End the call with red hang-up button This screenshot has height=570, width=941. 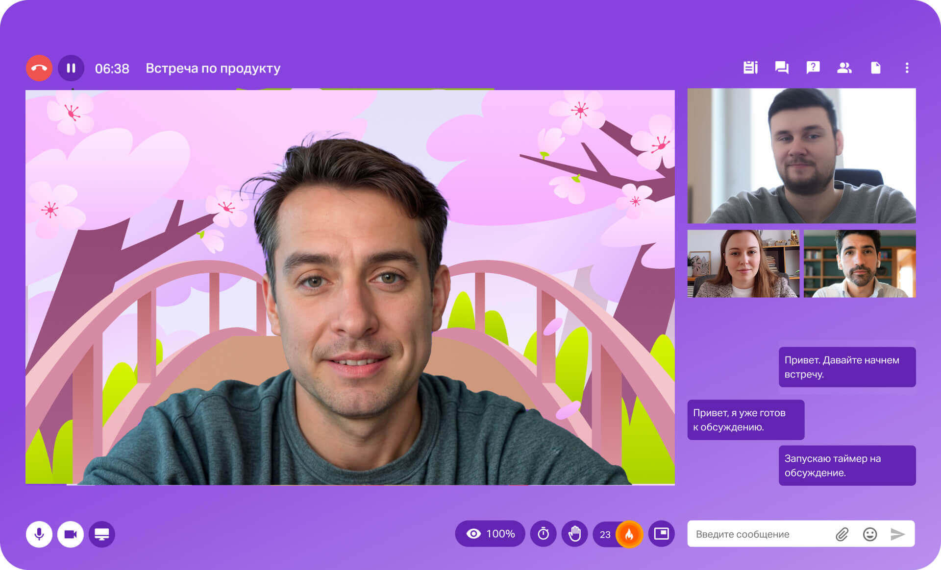pyautogui.click(x=39, y=68)
